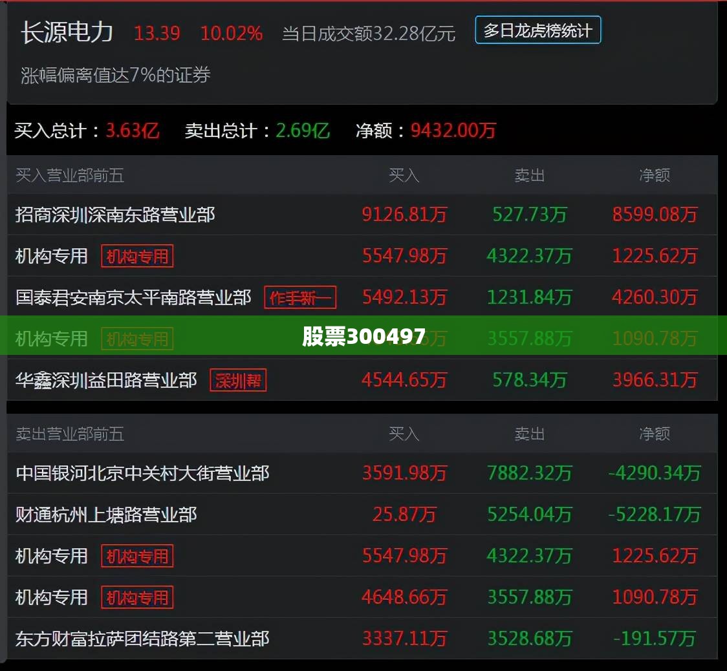Open the 招商深圳深南东路营业部 row name
The height and width of the screenshot is (671, 727).
tap(115, 215)
